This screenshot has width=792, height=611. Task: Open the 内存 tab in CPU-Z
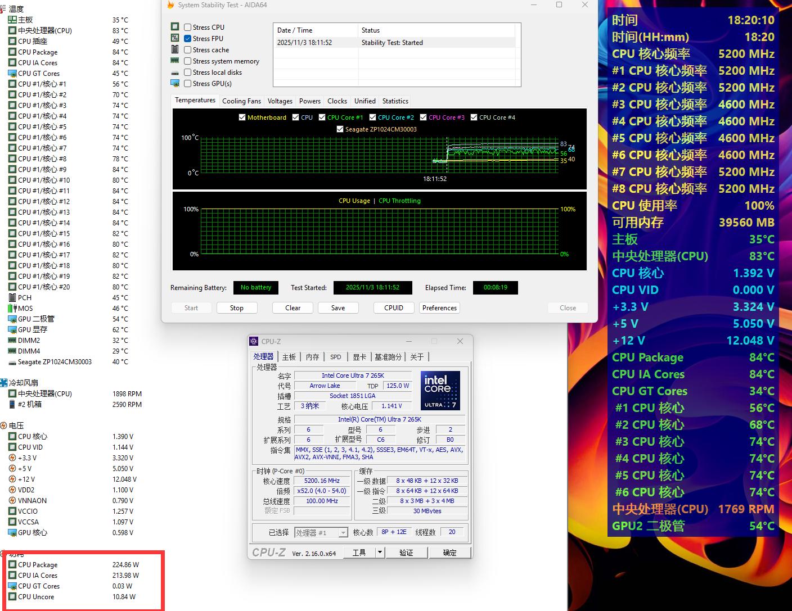[x=313, y=357]
